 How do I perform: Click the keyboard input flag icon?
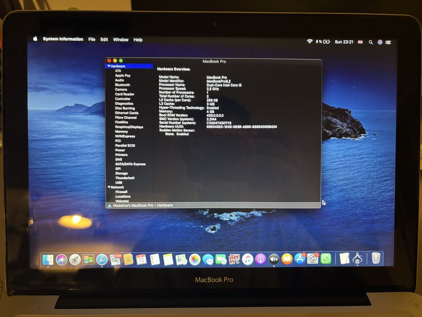point(360,42)
